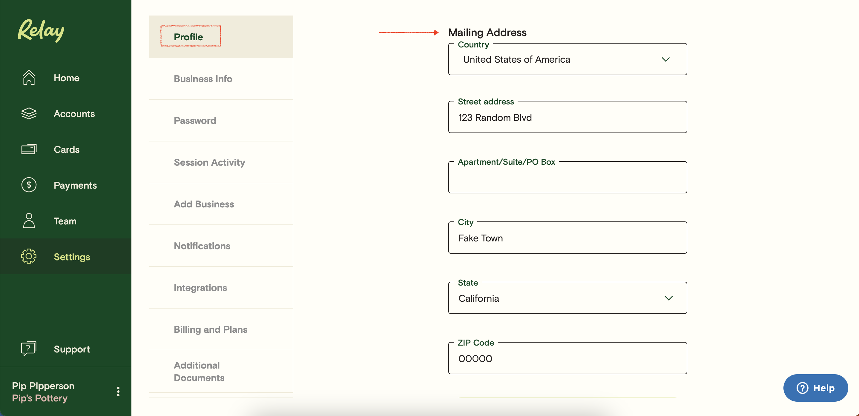Click the Home house icon

29,78
